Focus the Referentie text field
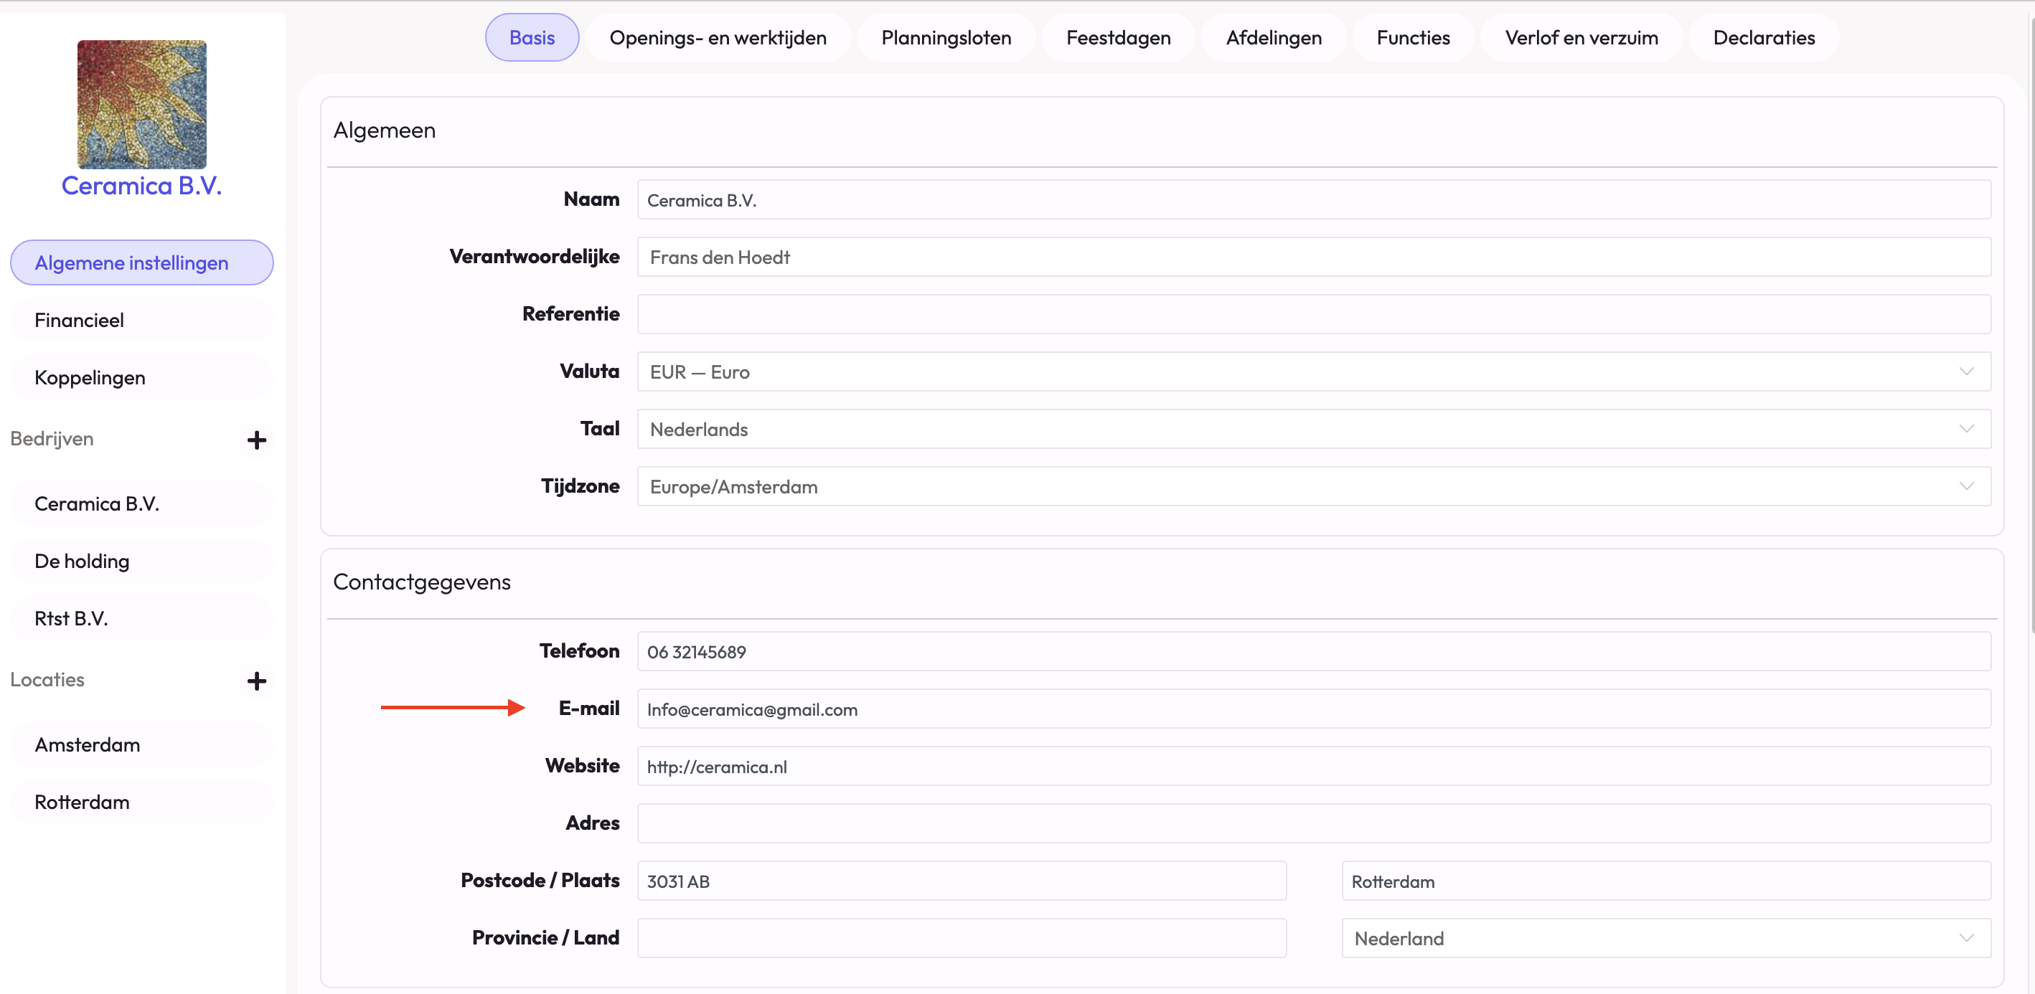 click(x=1313, y=314)
